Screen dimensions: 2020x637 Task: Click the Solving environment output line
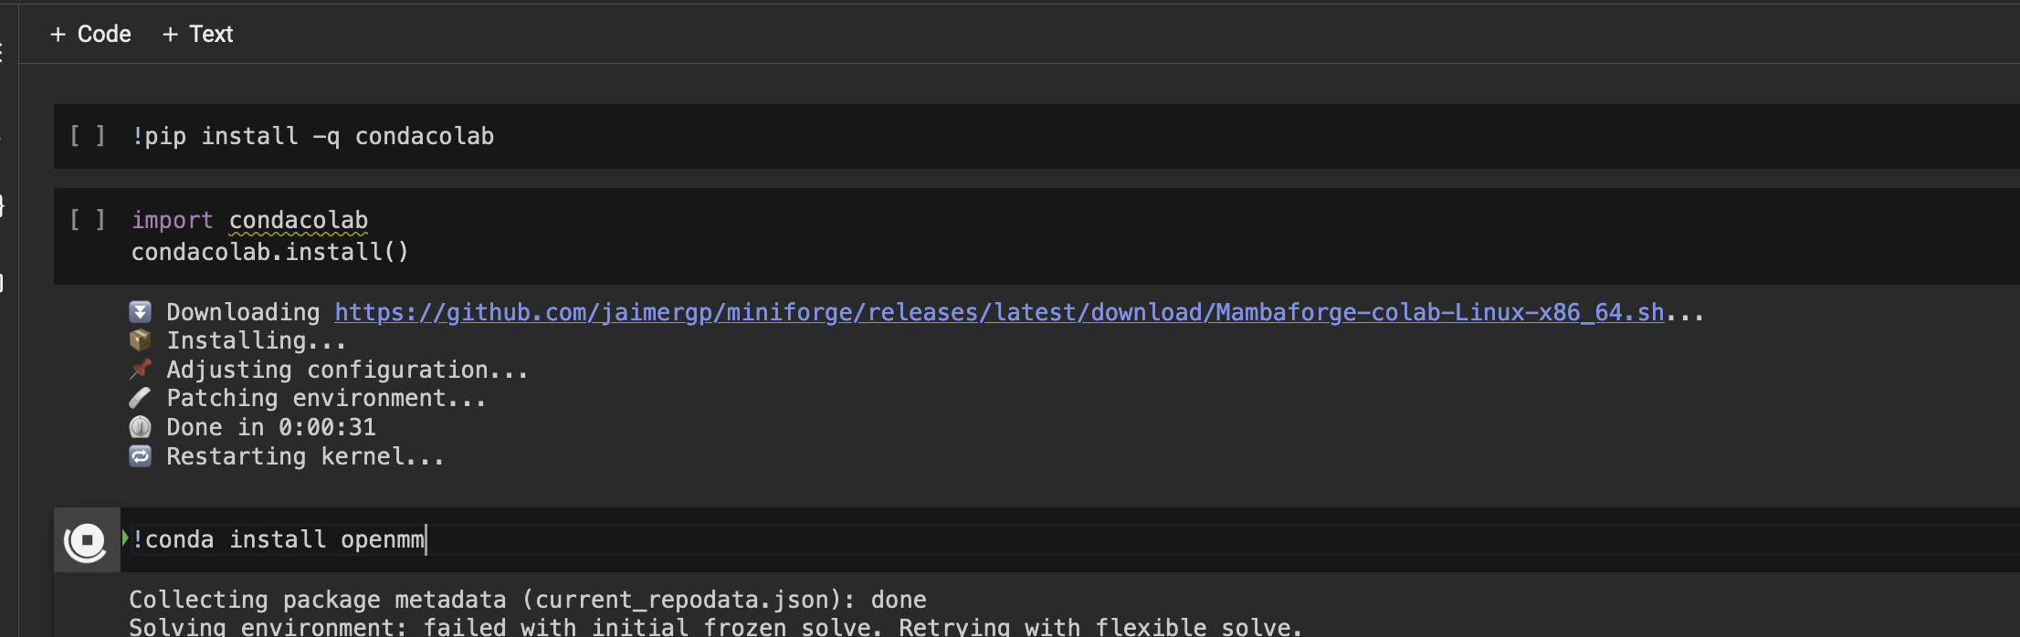(716, 627)
